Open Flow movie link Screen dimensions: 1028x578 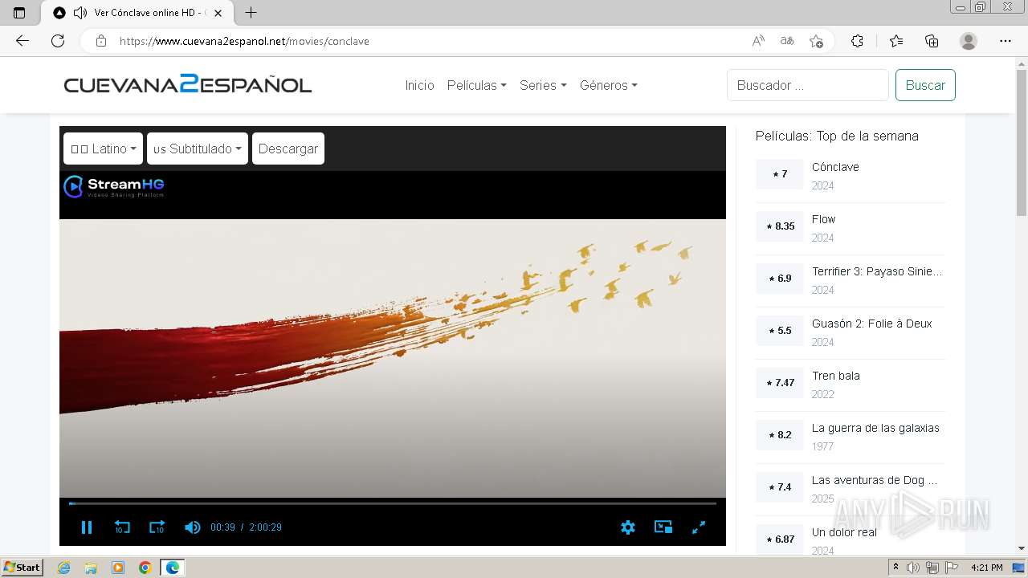(823, 219)
